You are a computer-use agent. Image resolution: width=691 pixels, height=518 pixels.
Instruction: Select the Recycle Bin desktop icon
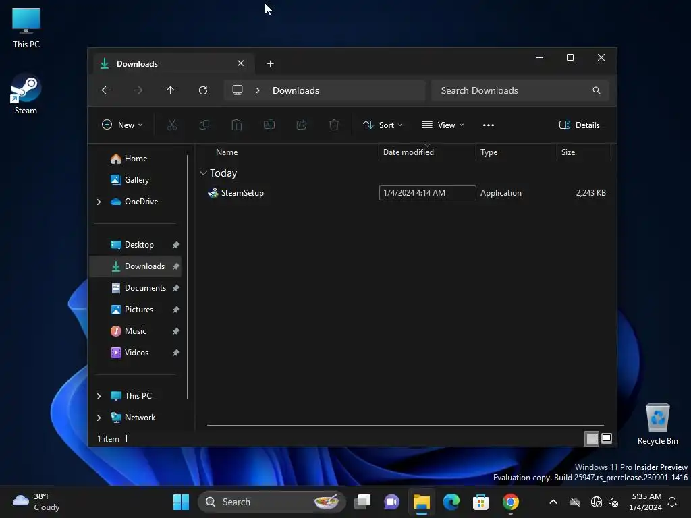pos(657,425)
